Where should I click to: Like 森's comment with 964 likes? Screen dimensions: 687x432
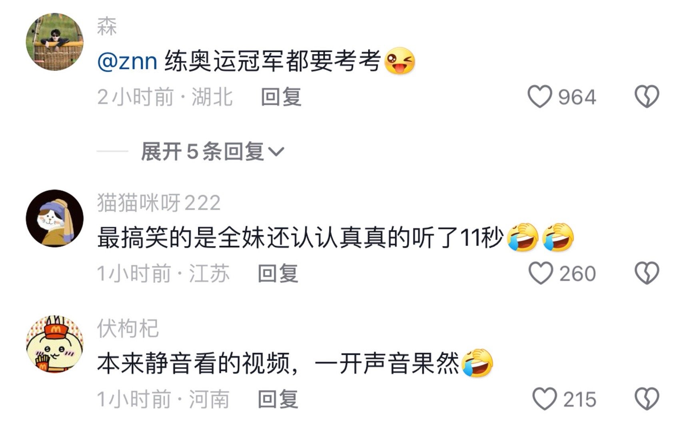click(x=540, y=97)
